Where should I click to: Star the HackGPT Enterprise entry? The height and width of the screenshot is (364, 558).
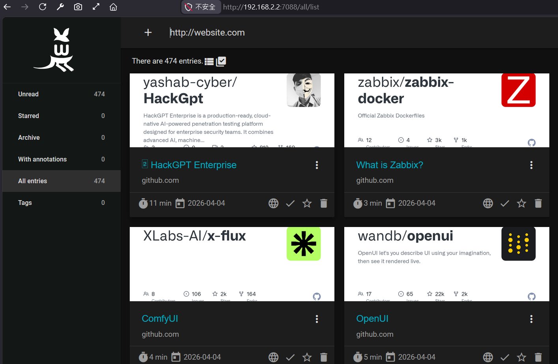click(307, 203)
